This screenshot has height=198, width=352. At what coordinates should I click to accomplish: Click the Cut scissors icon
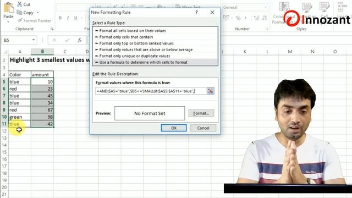20,4
